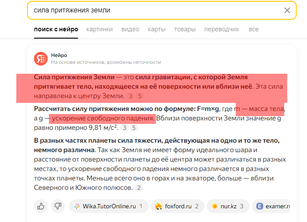Switch to the 'переводчик' tab
The image size is (307, 222).
click(x=222, y=29)
